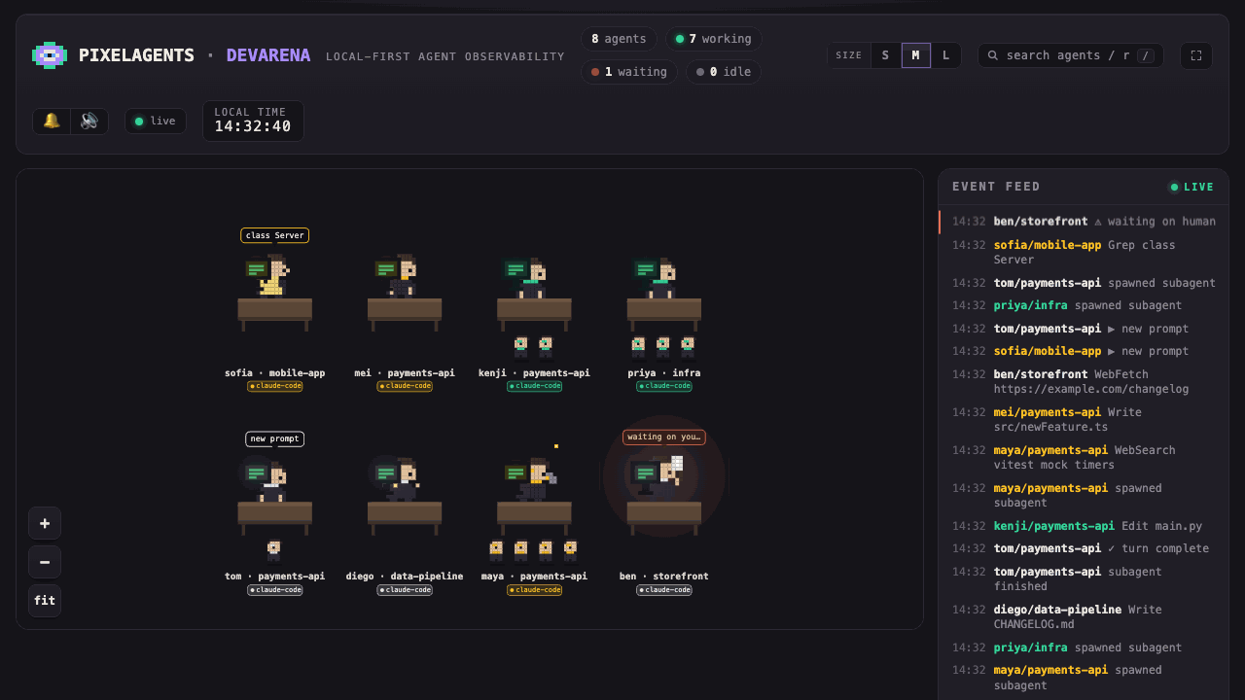Focus the search agents input field
1245x700 pixels.
[x=1071, y=55]
